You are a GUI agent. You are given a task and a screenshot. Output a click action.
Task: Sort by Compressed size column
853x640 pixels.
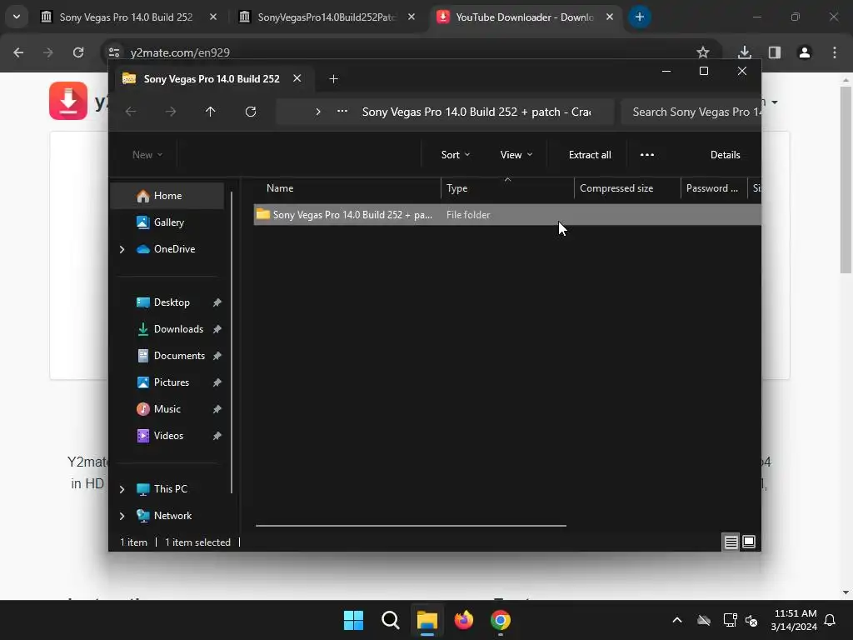[627, 188]
